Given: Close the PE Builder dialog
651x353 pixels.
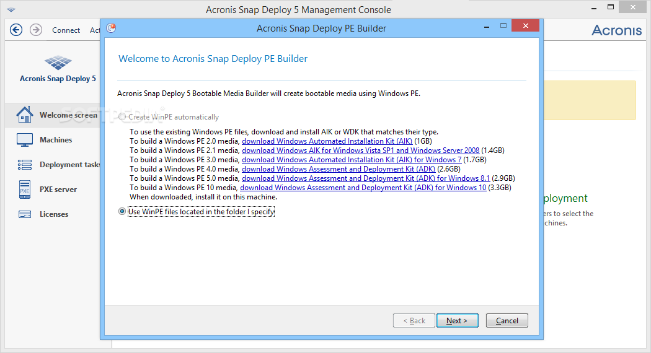Looking at the screenshot, I should tap(526, 26).
